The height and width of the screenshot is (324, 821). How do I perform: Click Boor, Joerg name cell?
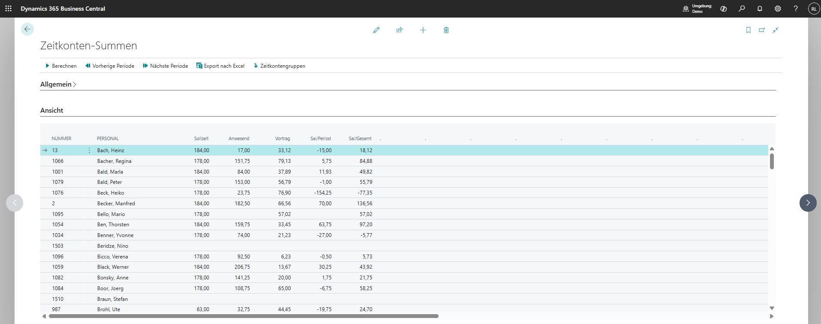[x=110, y=288]
